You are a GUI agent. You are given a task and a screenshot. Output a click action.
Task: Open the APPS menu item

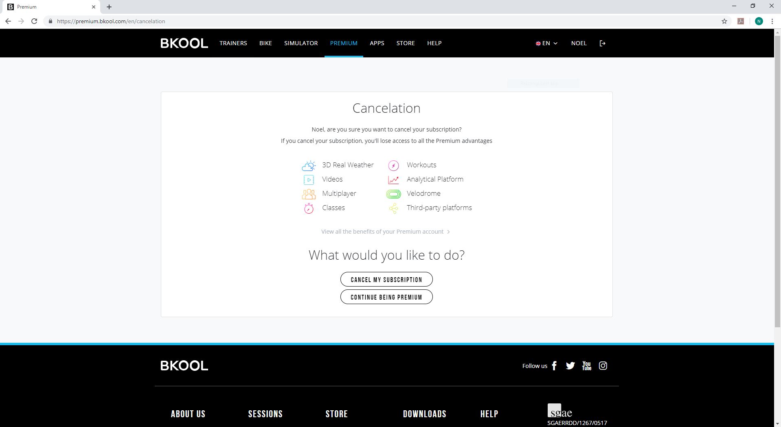click(377, 43)
